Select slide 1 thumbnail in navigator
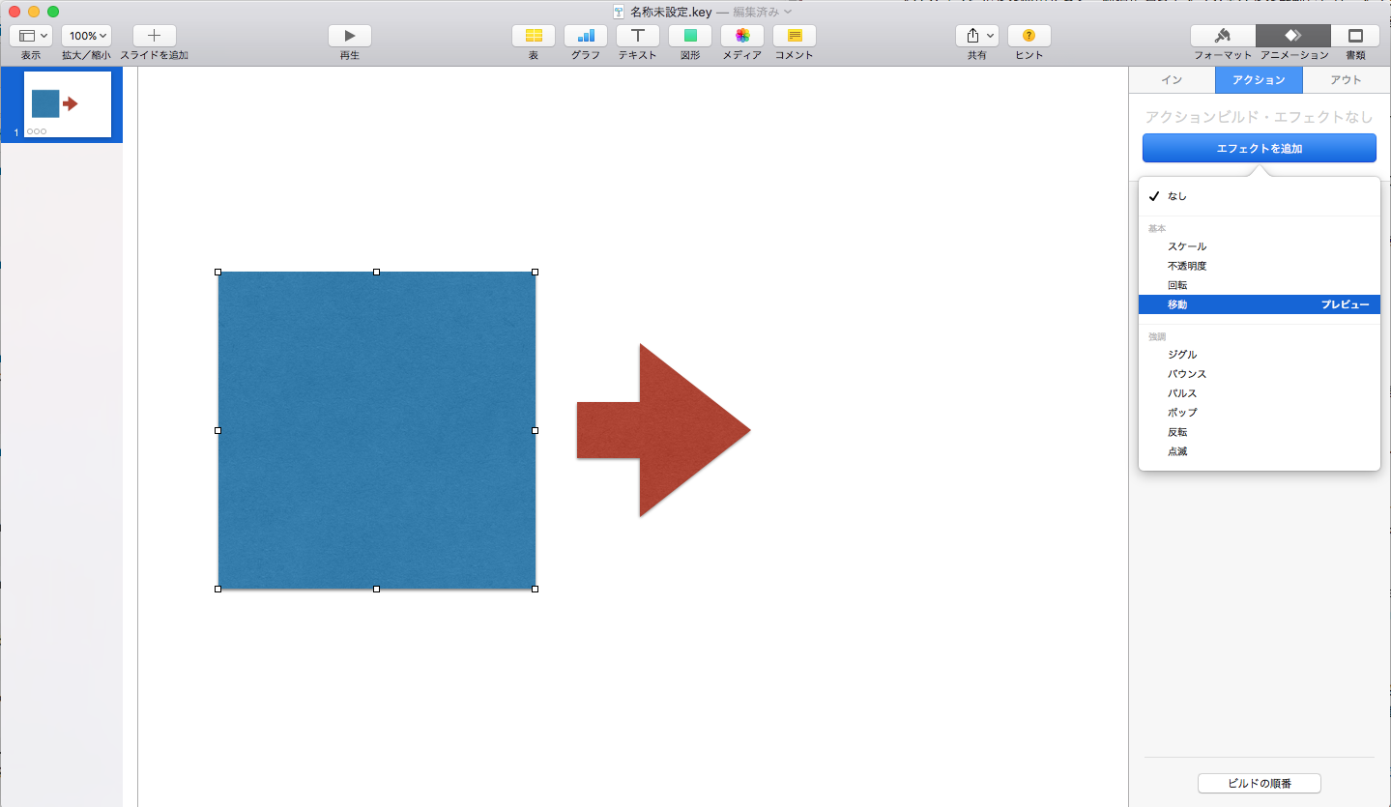The width and height of the screenshot is (1391, 807). tap(68, 104)
